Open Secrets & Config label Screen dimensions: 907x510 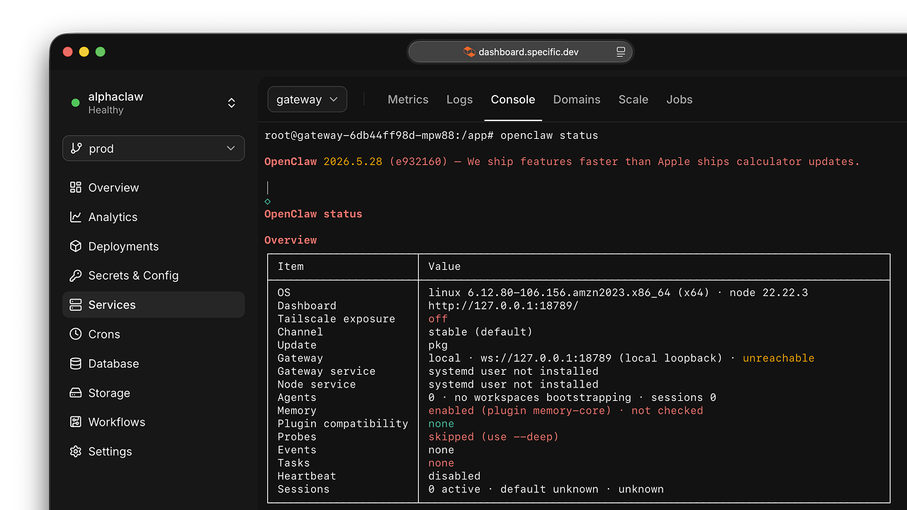[133, 276]
